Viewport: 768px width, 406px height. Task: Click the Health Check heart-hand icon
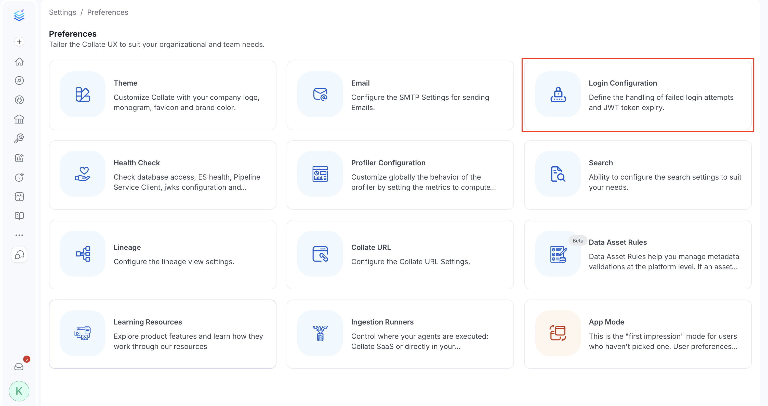pyautogui.click(x=83, y=174)
